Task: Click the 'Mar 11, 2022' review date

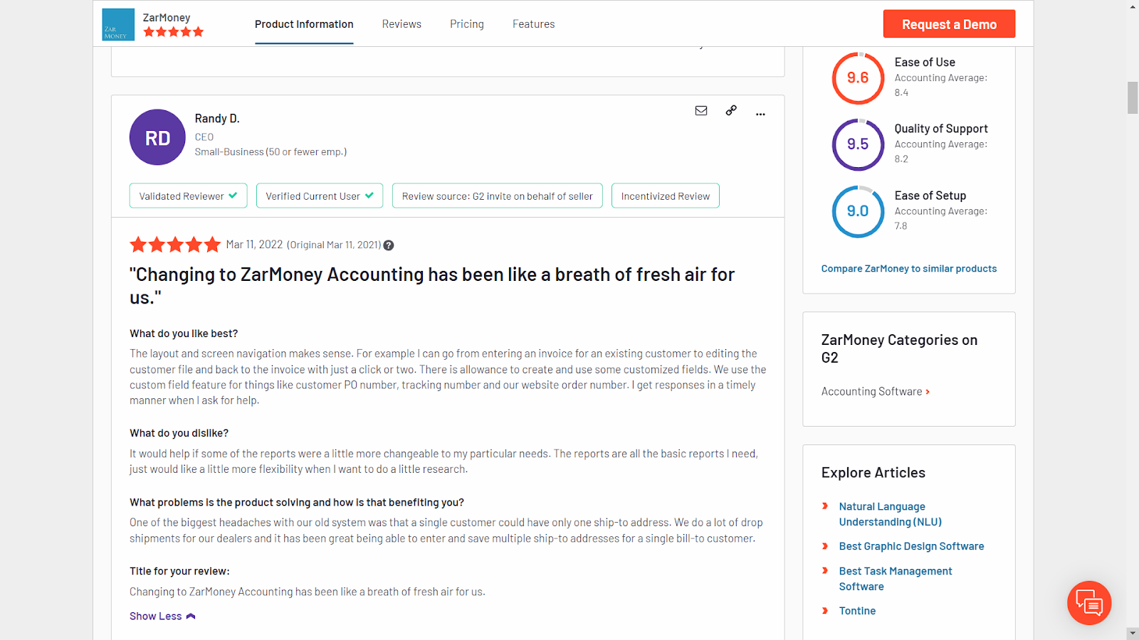Action: 254,245
